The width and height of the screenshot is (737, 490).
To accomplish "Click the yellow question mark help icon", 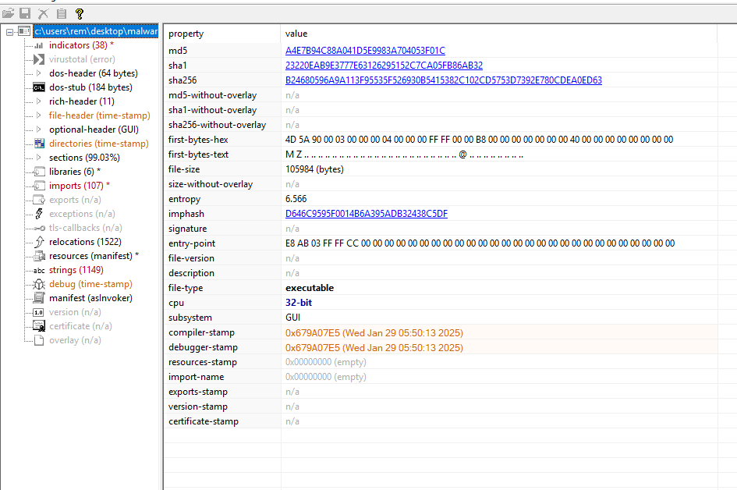I will tap(80, 13).
